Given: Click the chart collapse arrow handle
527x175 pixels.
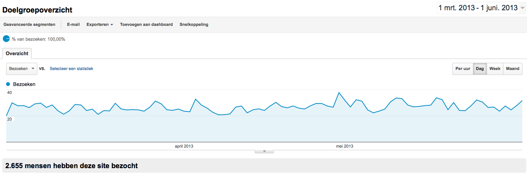Looking at the screenshot, I should [264, 151].
